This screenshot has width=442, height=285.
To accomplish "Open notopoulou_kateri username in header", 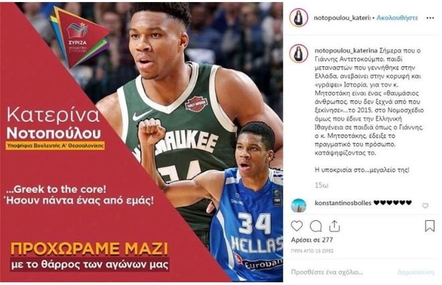I will (x=342, y=18).
